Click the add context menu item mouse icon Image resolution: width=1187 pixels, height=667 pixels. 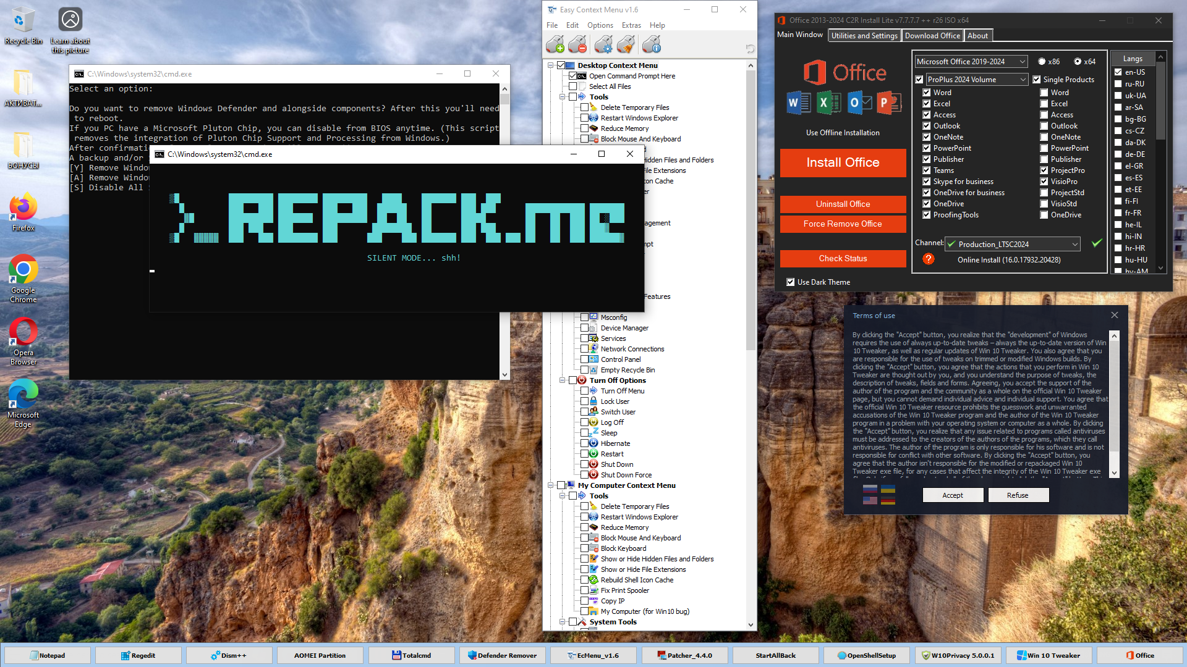555,44
